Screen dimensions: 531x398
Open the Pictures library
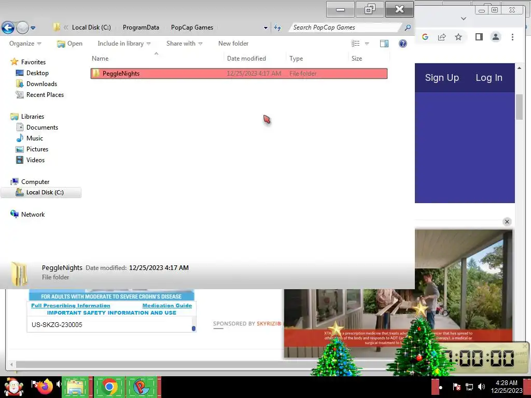37,149
